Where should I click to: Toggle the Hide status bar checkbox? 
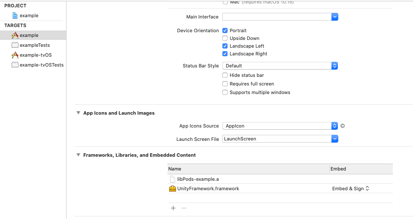pos(225,76)
